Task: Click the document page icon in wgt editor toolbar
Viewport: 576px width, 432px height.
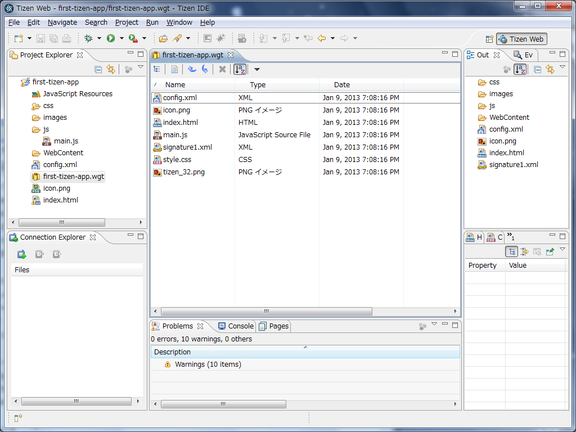Action: [x=174, y=69]
